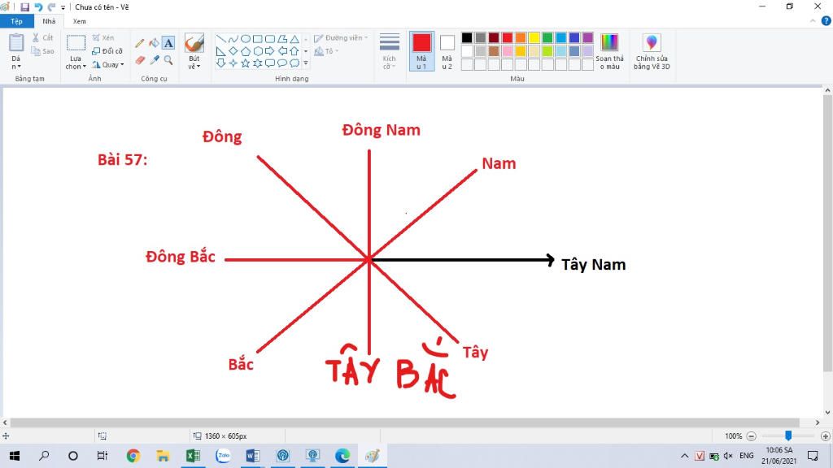Choose the Four-point star shape
Screen dimensions: 833x468
[233, 63]
